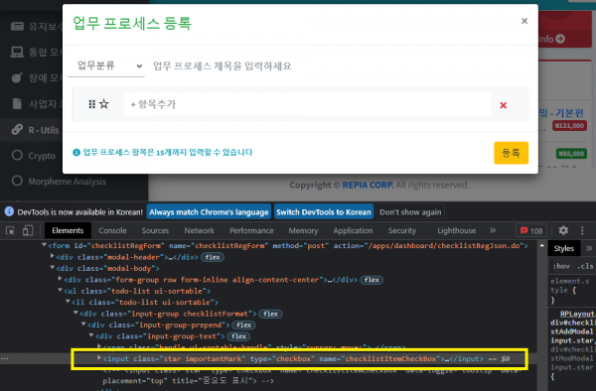
Task: Click the Elements panel scroll-up arrow
Action: [x=542, y=245]
